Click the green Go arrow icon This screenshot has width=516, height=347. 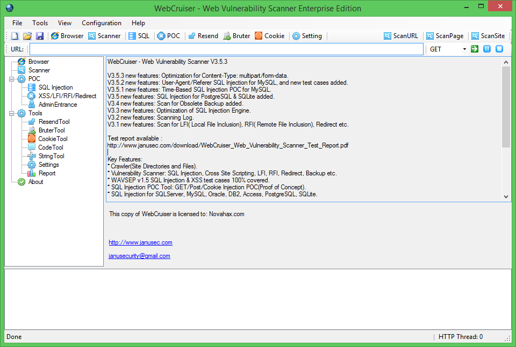[x=475, y=49]
